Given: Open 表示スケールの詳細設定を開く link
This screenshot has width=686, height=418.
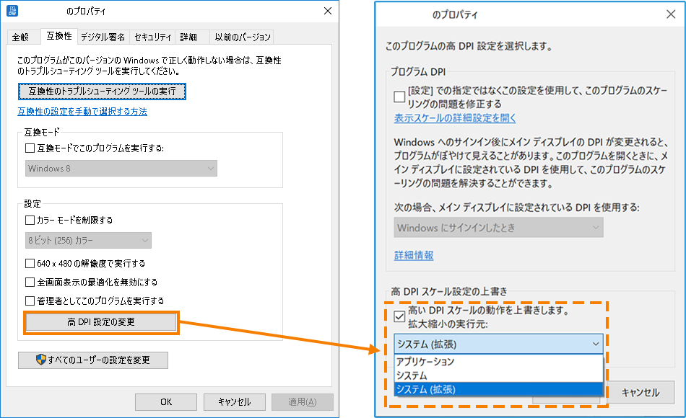Looking at the screenshot, I should click(x=455, y=118).
